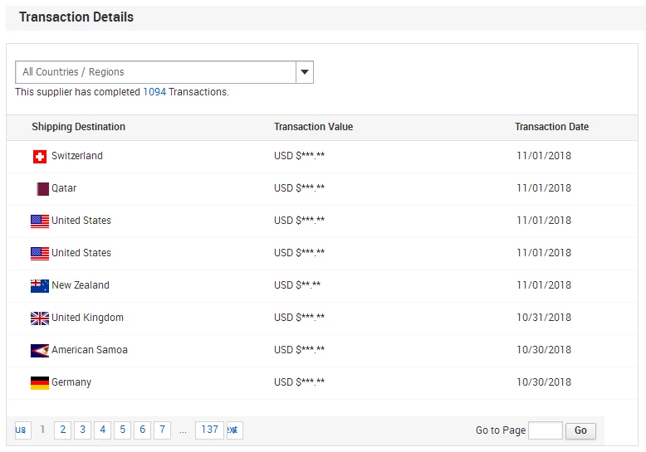Click the American Samoa flag icon

point(40,351)
